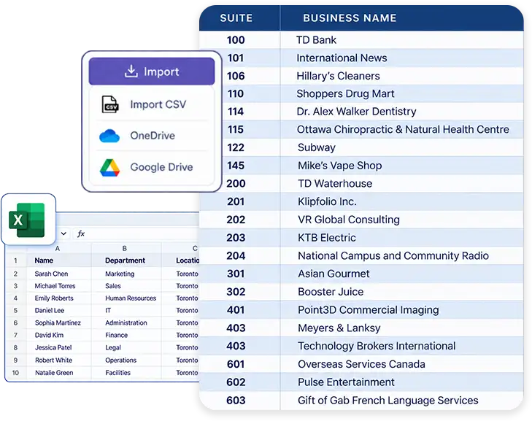Click the Name header cell
The image size is (532, 421).
[x=58, y=260]
